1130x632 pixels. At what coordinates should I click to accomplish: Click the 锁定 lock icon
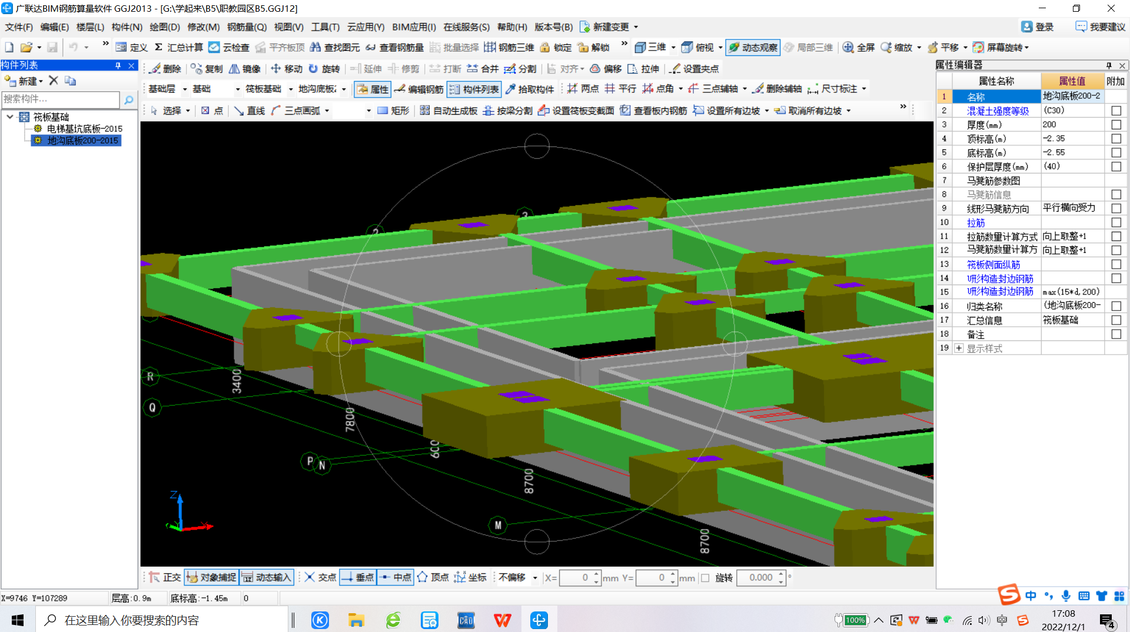tap(545, 47)
